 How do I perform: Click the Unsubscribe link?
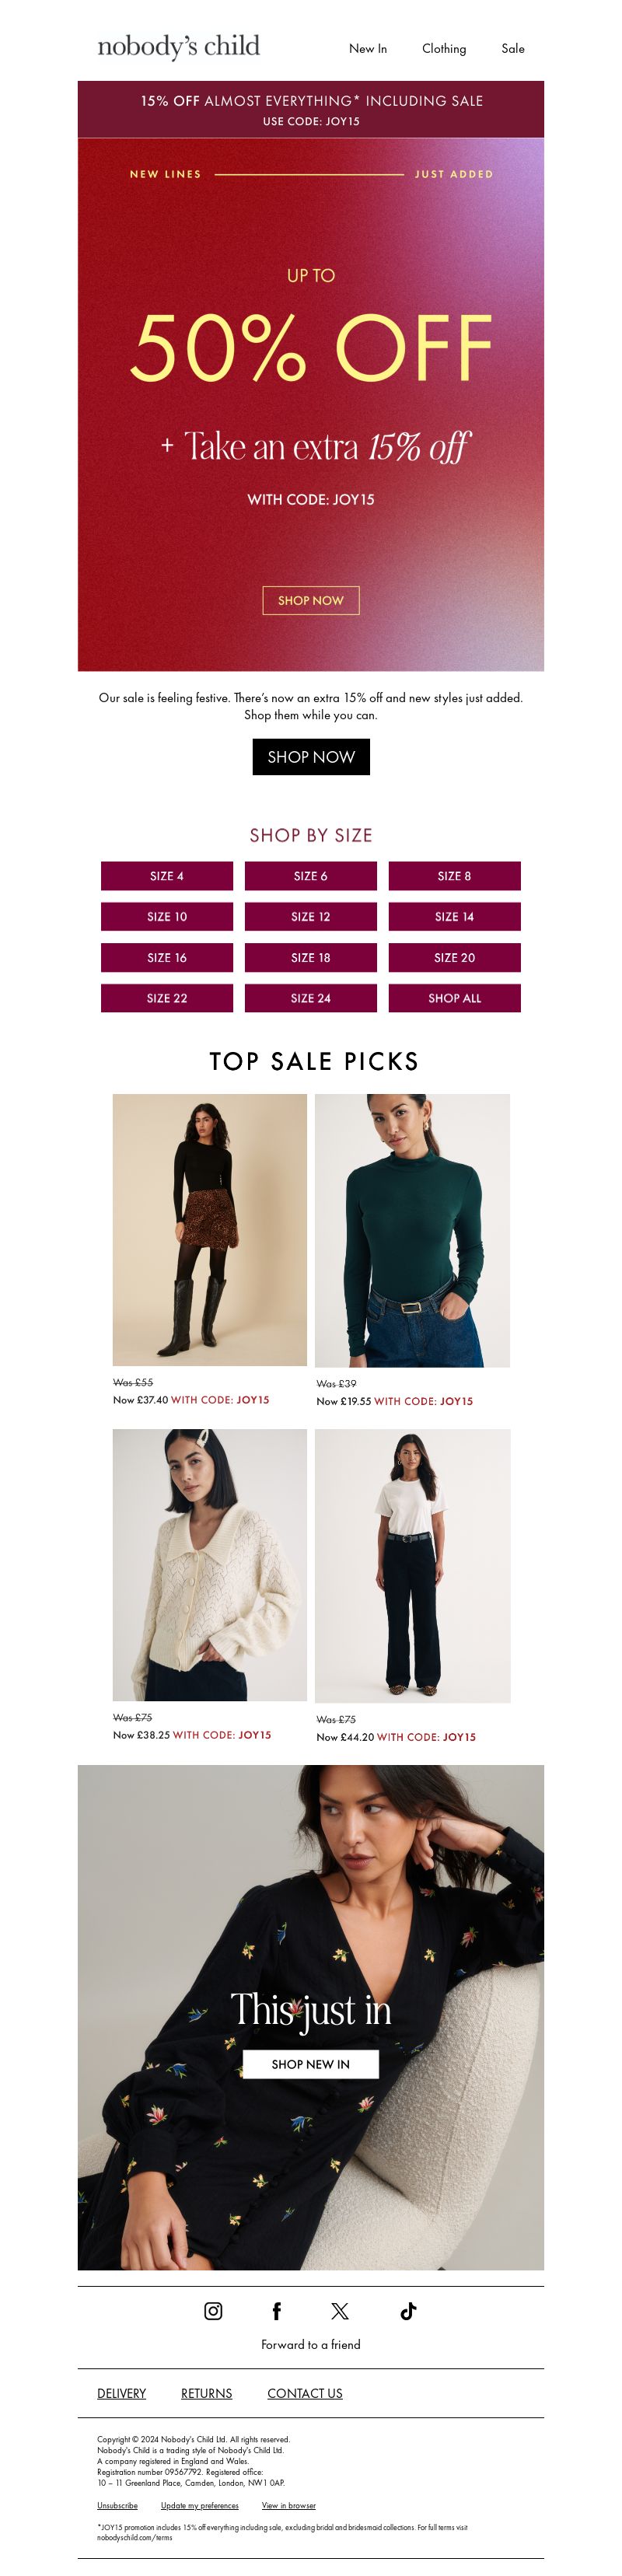tap(117, 2505)
